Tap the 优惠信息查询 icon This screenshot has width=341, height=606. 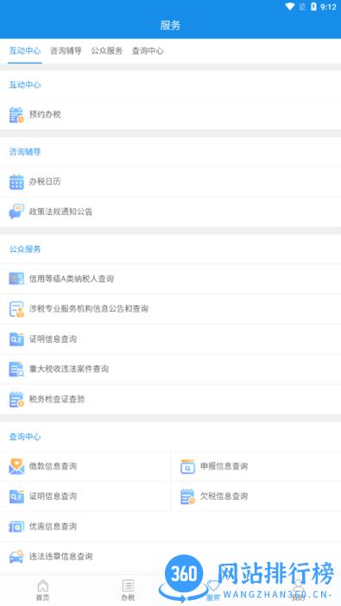pos(16,527)
